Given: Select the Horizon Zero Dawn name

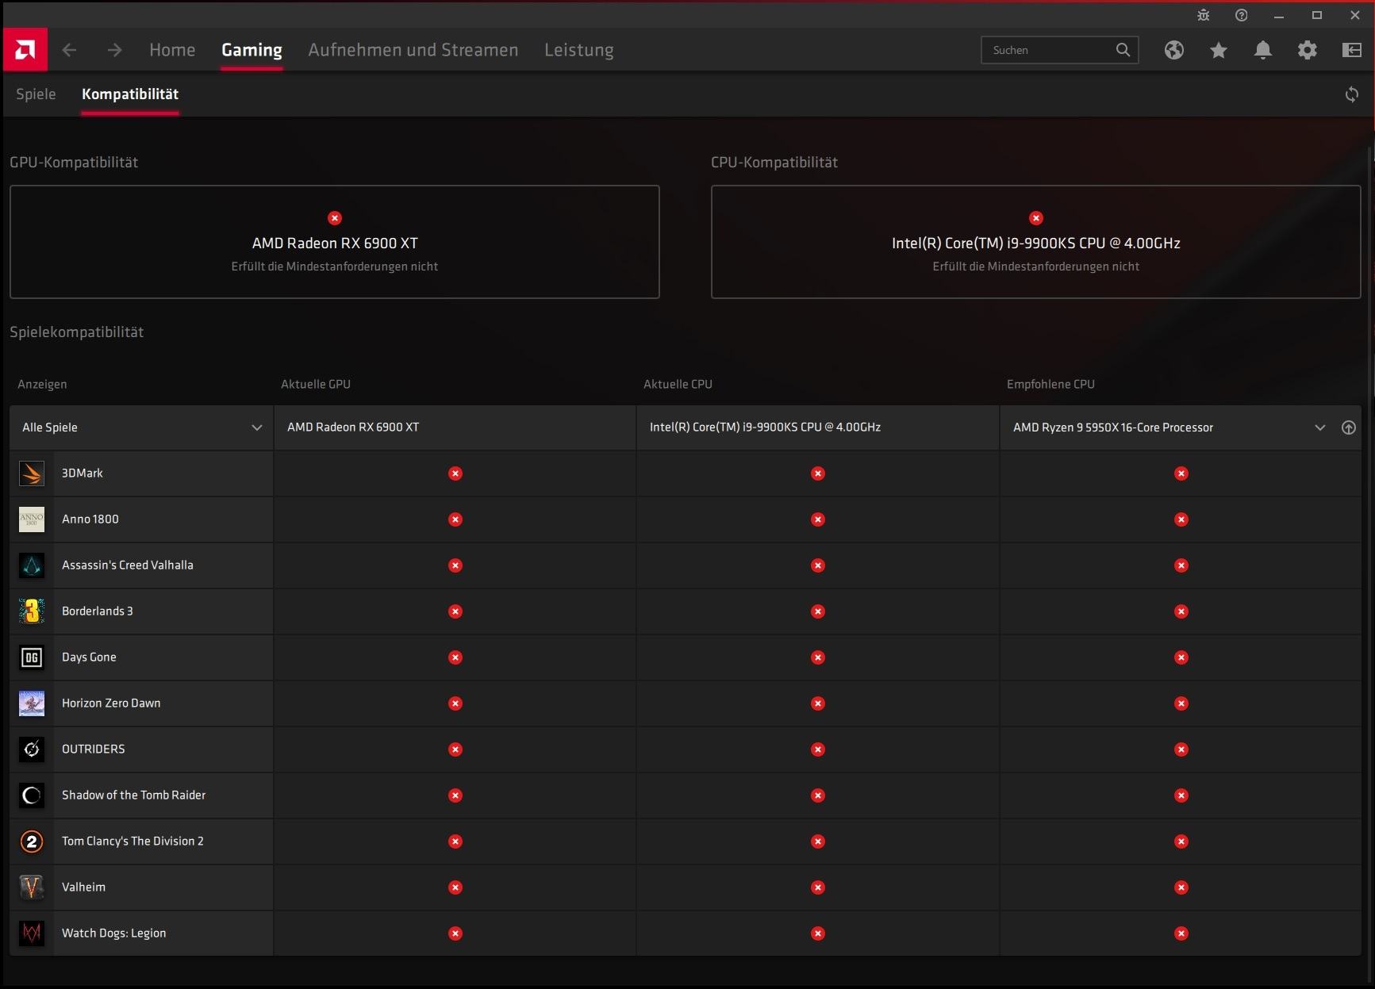Looking at the screenshot, I should tap(111, 703).
